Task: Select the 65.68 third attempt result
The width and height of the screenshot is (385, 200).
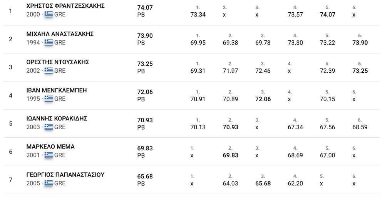Action: 263,183
